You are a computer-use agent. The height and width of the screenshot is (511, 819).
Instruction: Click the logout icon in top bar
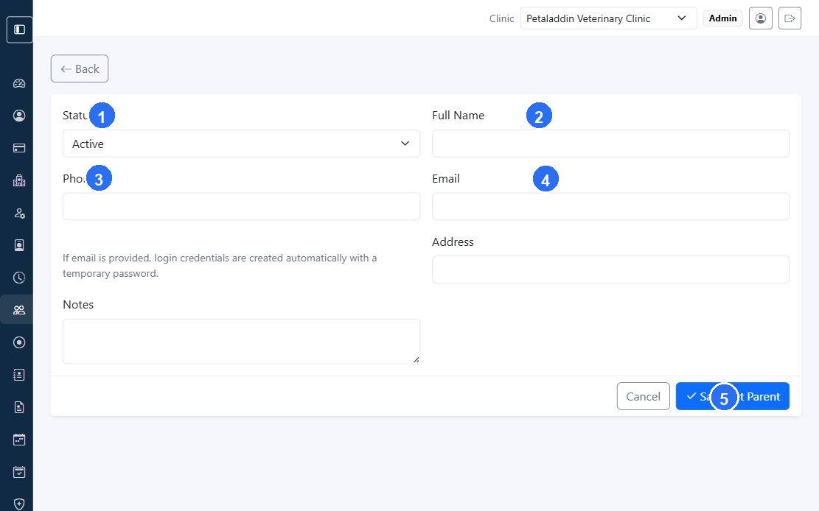pyautogui.click(x=790, y=18)
